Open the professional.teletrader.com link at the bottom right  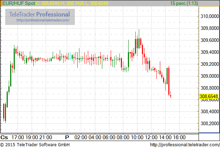click(185, 144)
